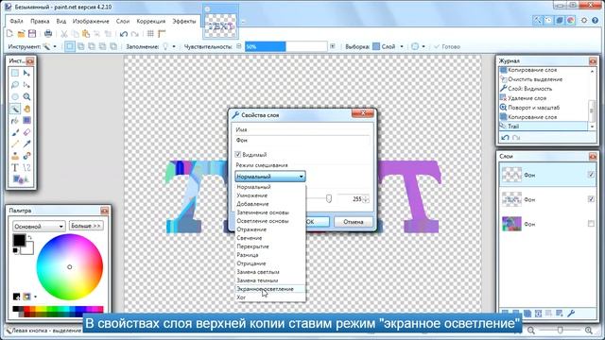Image resolution: width=605 pixels, height=340 pixels.
Task: Click the Undo arrow in top toolbar
Action: click(x=124, y=34)
